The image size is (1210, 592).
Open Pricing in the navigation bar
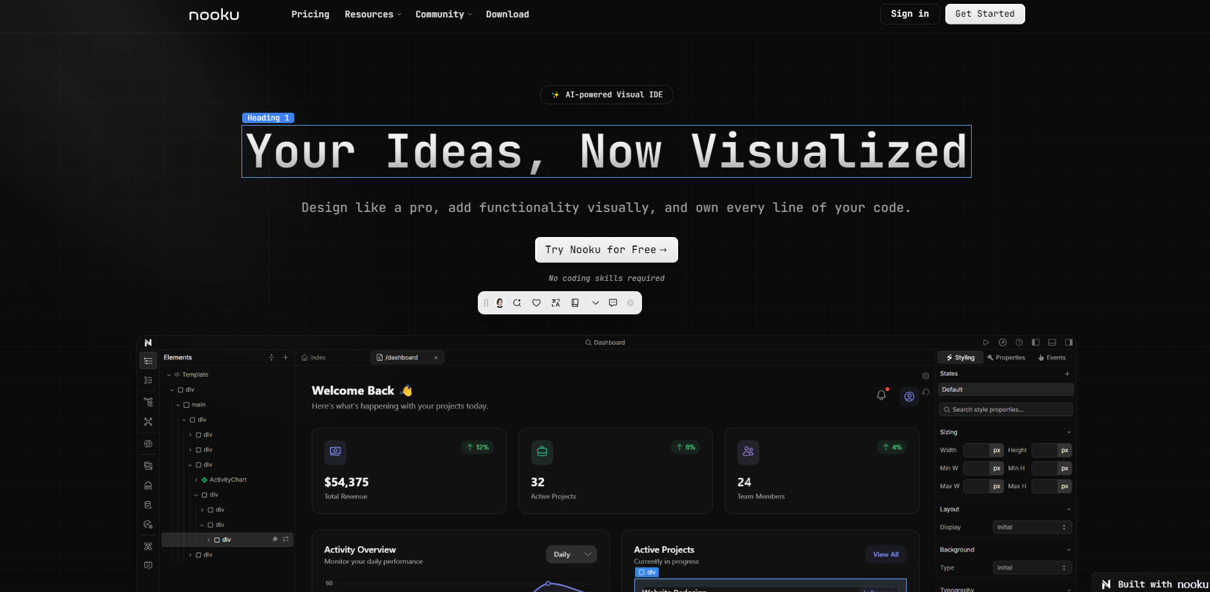(x=310, y=14)
